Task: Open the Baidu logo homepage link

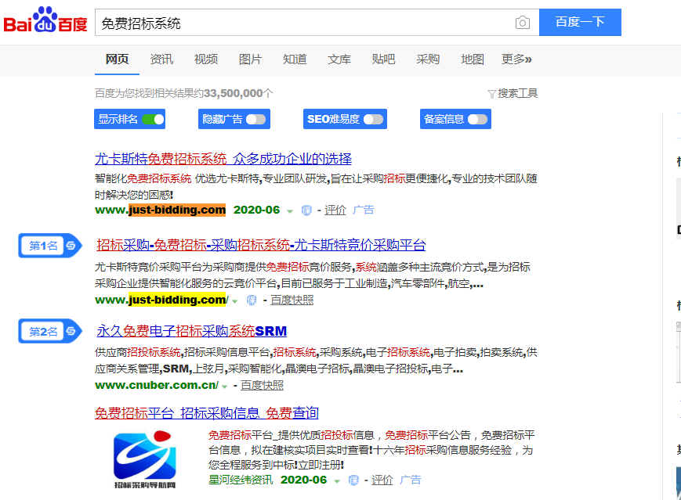Action: pyautogui.click(x=45, y=20)
